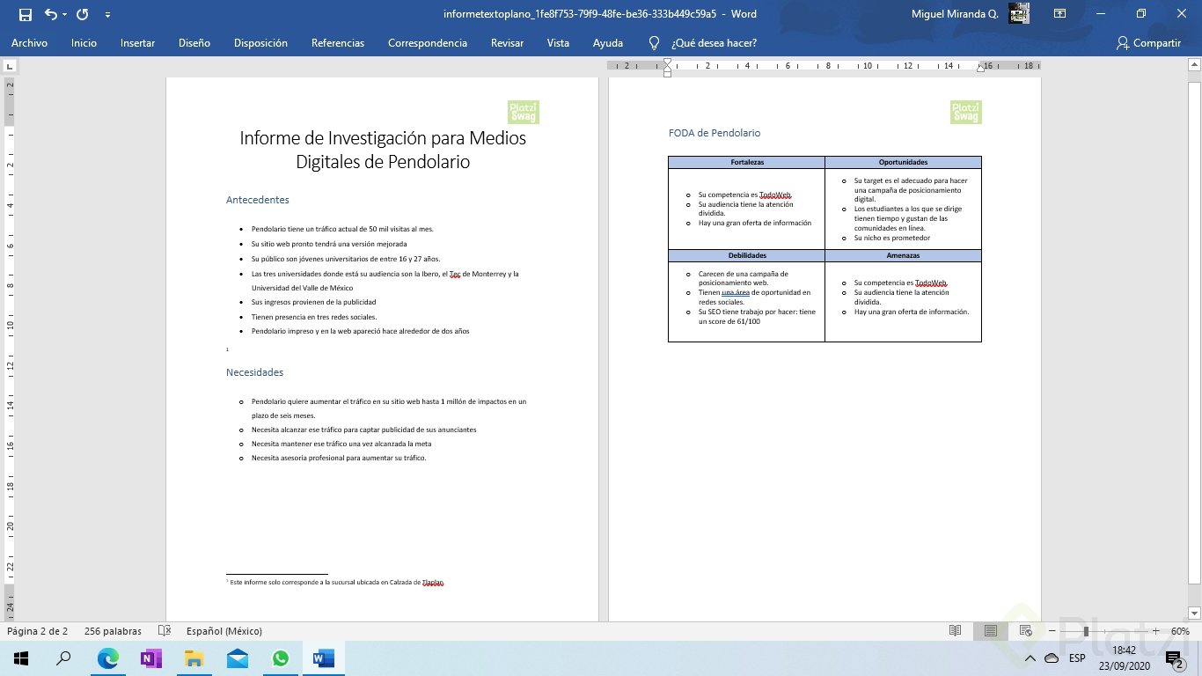
Task: Click the ¿Qué desea hacer? search box
Action: 713,43
